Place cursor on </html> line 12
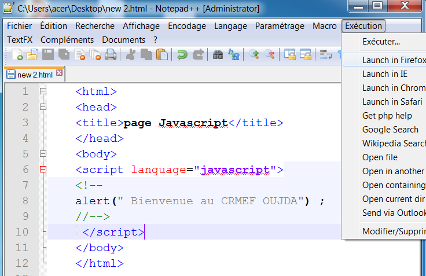Screen dimensions: 426x276 (100, 263)
